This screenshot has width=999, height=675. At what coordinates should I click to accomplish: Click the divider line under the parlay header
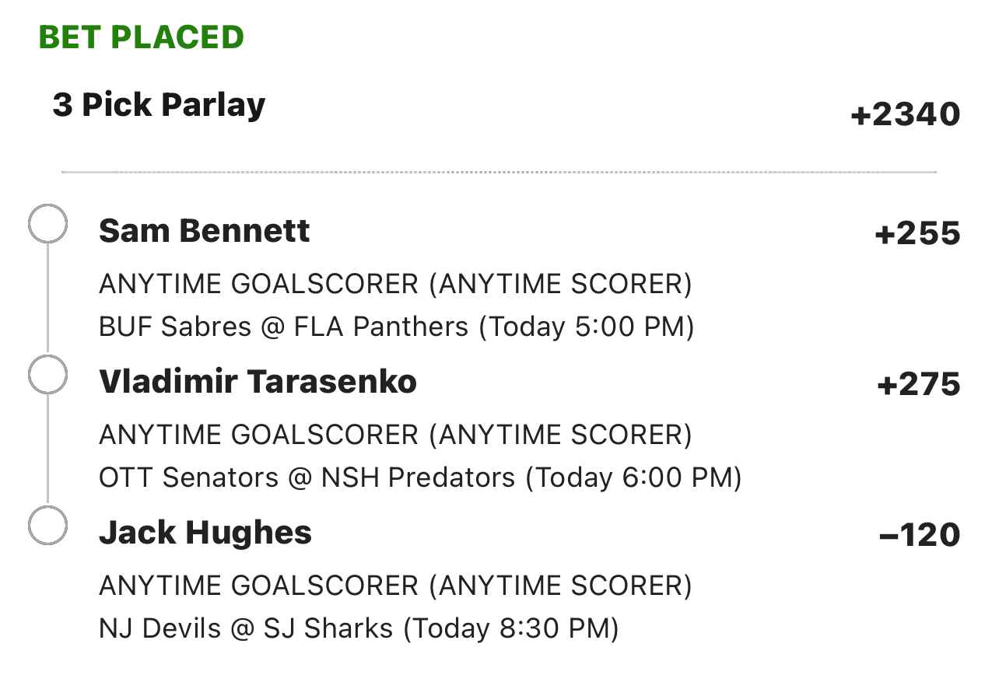(499, 172)
